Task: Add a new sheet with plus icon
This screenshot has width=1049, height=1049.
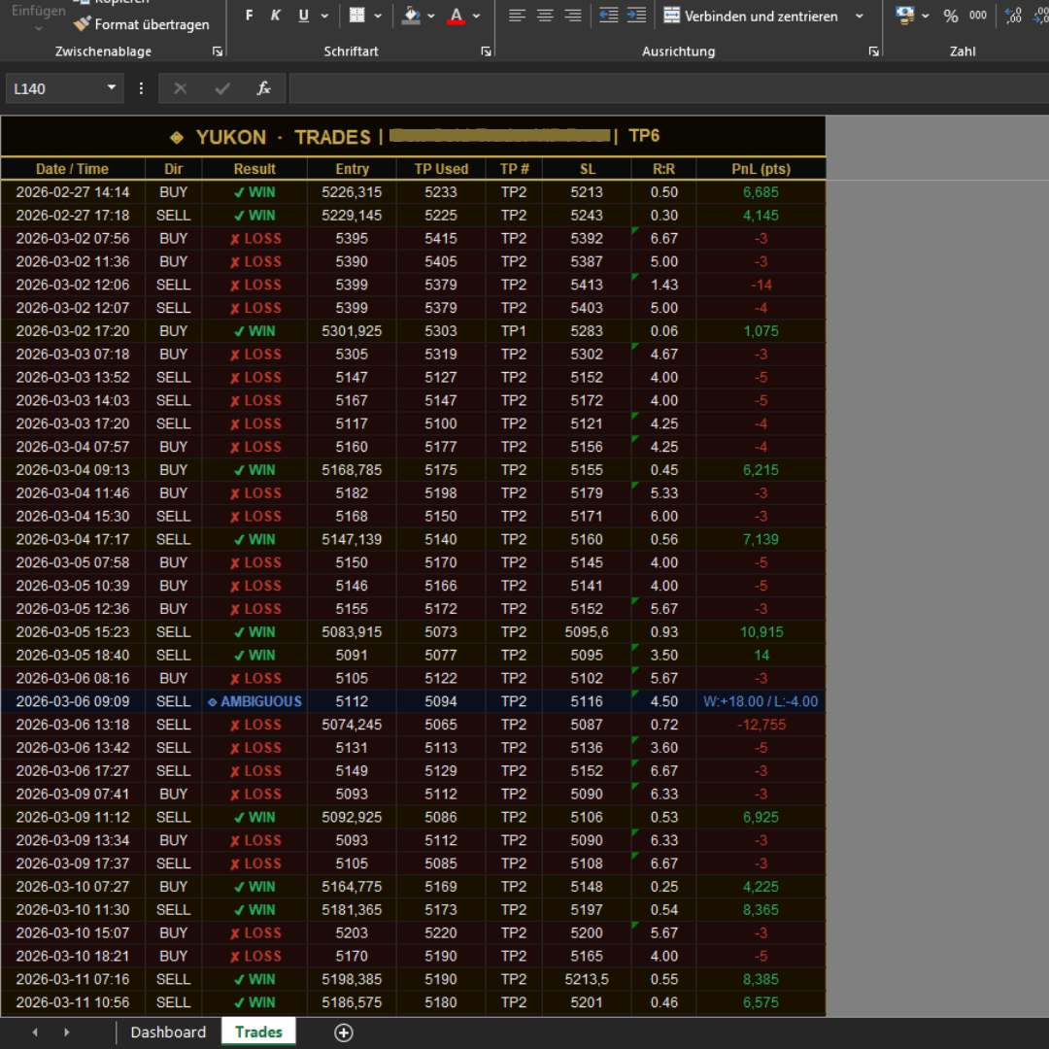Action: click(343, 1032)
